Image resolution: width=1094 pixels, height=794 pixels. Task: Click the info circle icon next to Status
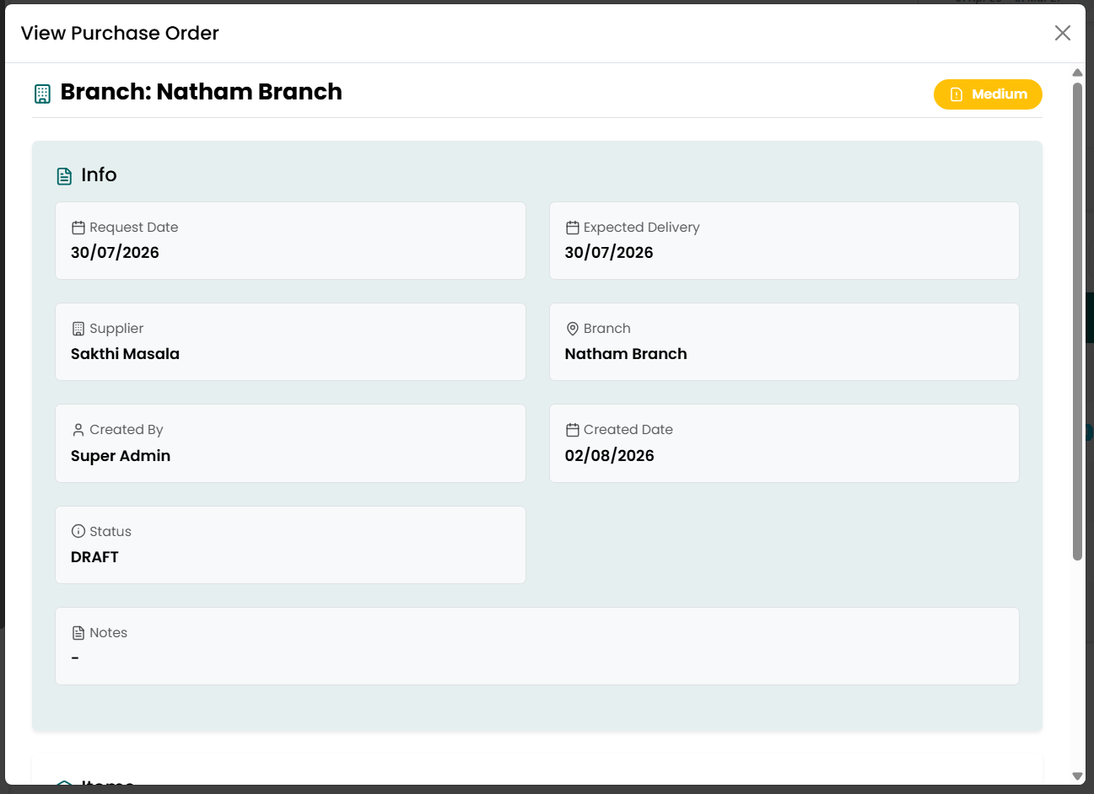(78, 531)
